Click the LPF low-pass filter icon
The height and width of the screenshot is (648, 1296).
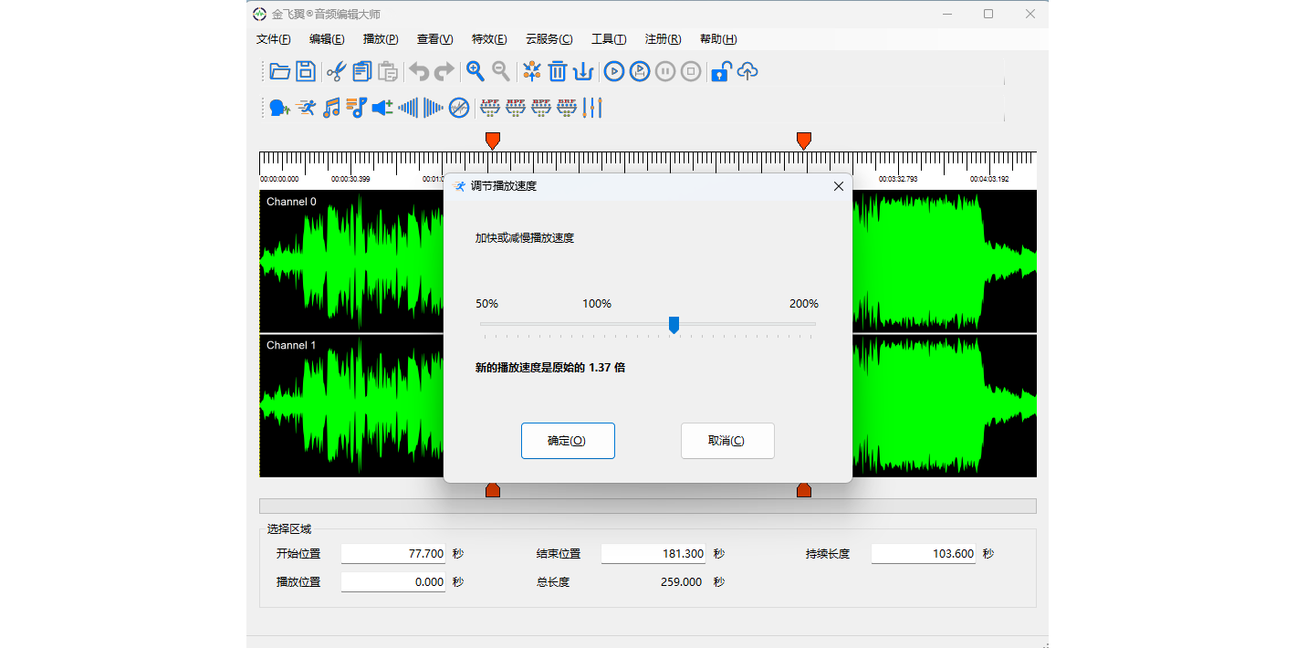[490, 108]
